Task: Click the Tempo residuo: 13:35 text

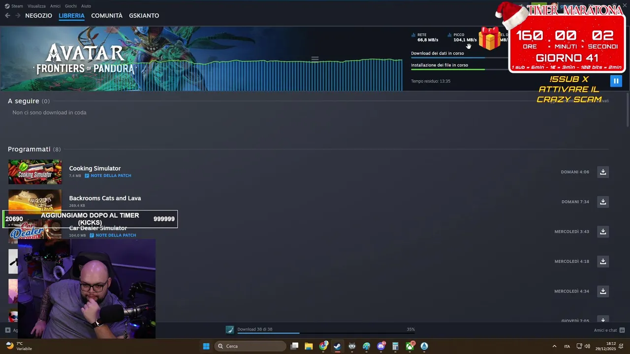Action: tap(431, 81)
